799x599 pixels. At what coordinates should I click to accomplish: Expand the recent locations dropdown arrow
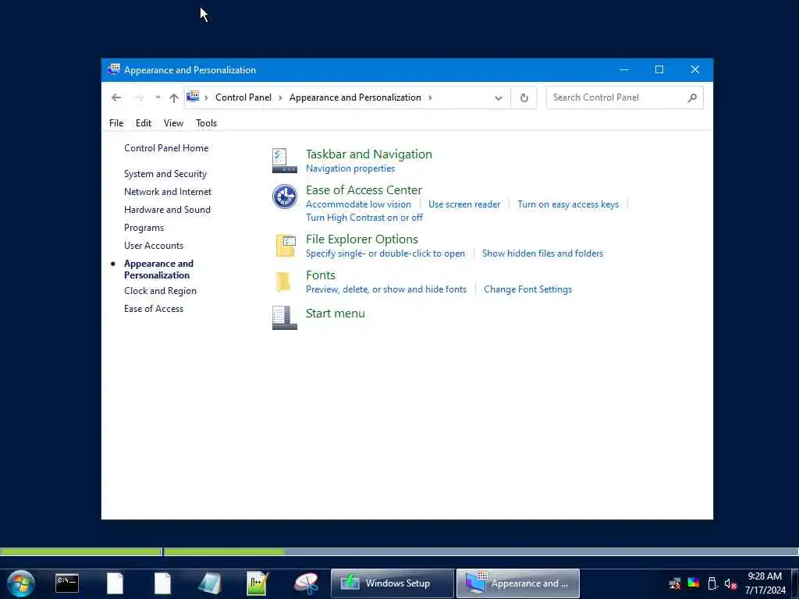click(158, 97)
